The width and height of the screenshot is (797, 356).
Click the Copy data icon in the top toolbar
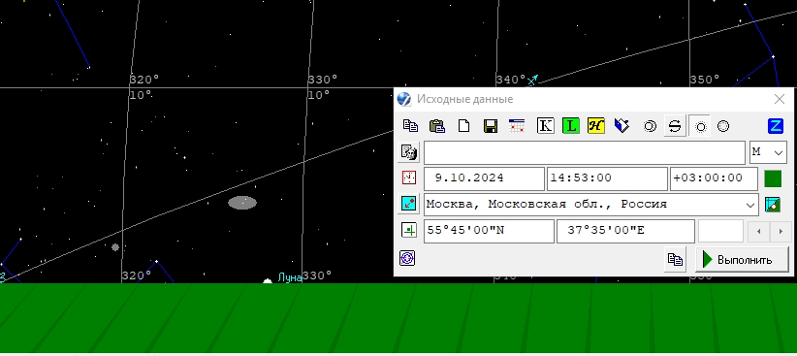[410, 125]
